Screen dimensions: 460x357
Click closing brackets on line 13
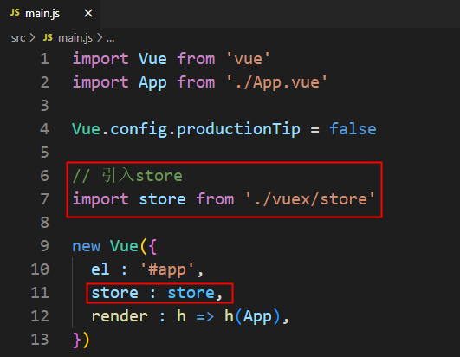pyautogui.click(x=81, y=340)
